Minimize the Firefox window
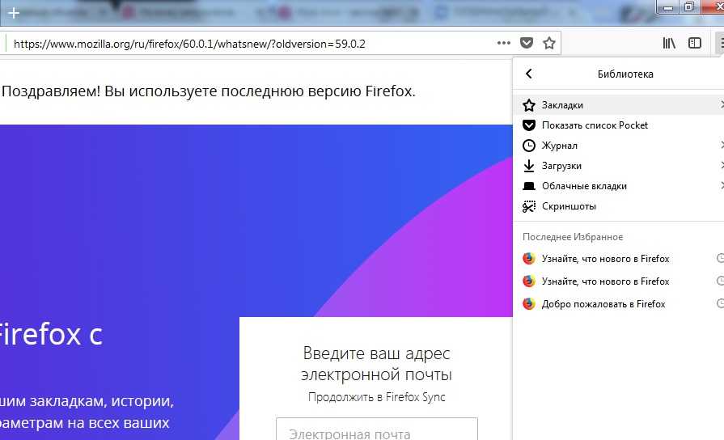Image resolution: width=724 pixels, height=440 pixels. coord(667,7)
